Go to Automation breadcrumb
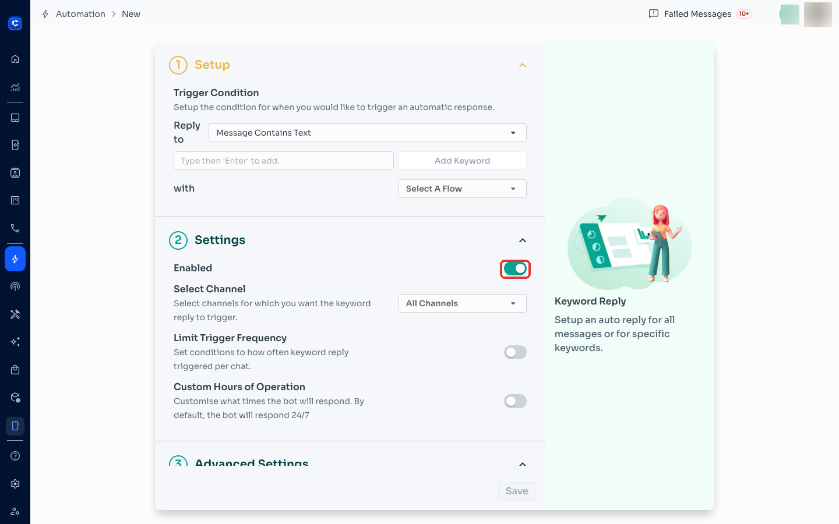 pos(80,14)
